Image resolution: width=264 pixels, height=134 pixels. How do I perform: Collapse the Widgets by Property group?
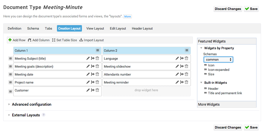[x=201, y=48]
